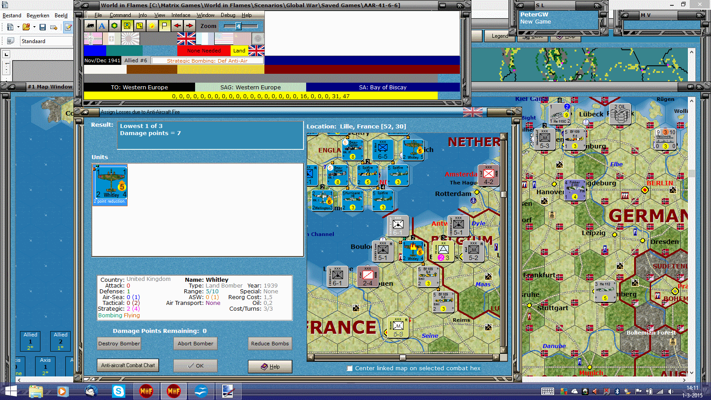
Task: Open the Info menu
Action: [x=143, y=15]
